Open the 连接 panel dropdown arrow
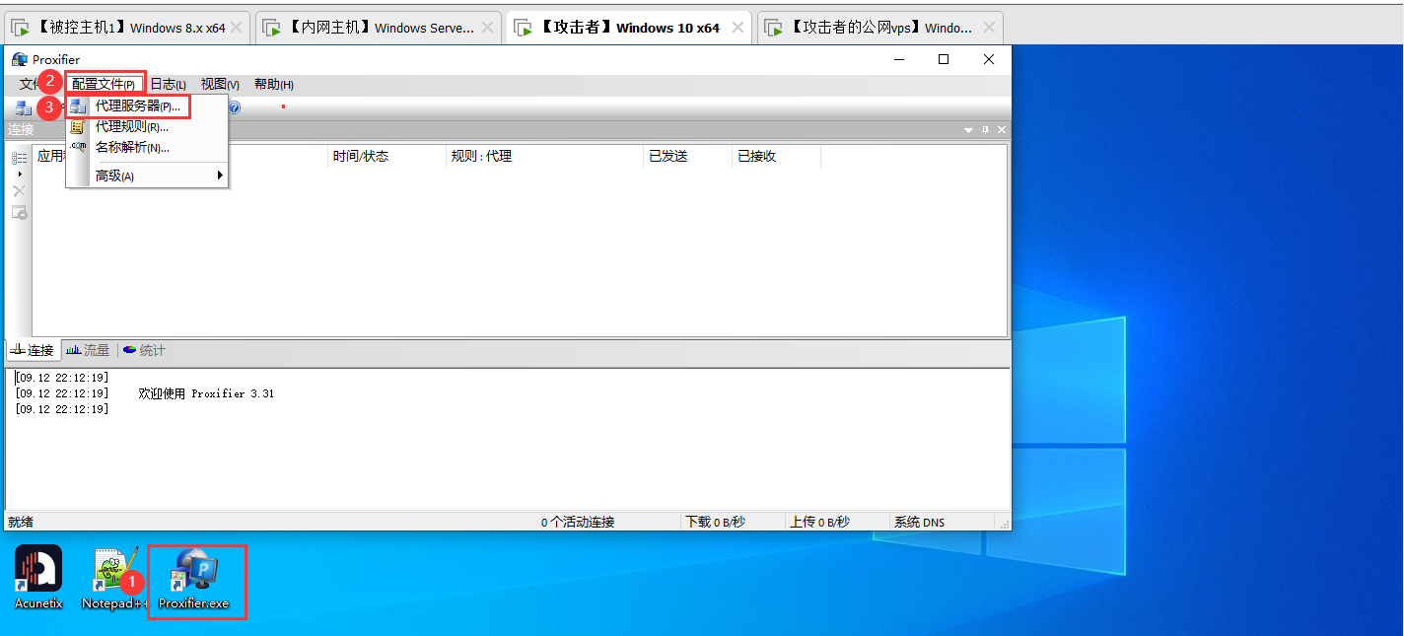The width and height of the screenshot is (1404, 636). click(969, 130)
